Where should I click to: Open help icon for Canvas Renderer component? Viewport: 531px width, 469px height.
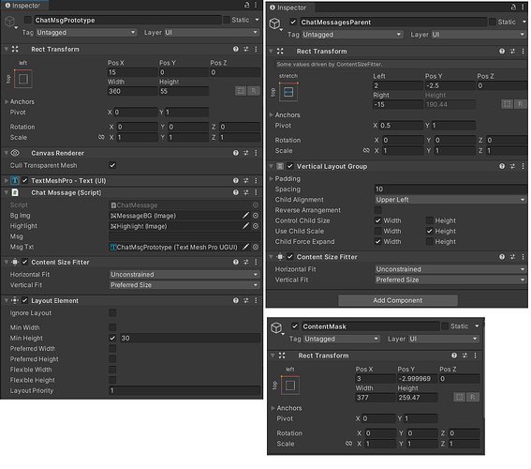(236, 153)
